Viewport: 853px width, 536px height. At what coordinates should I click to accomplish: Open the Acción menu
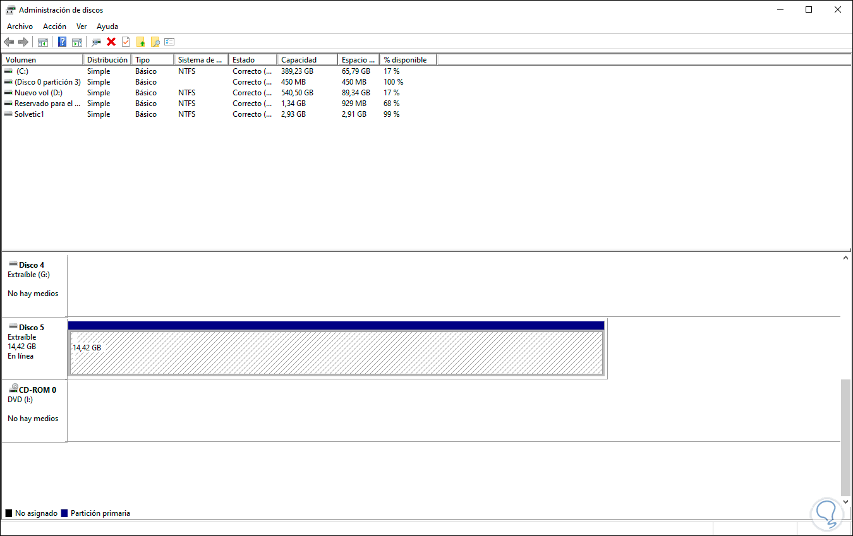[x=54, y=26]
